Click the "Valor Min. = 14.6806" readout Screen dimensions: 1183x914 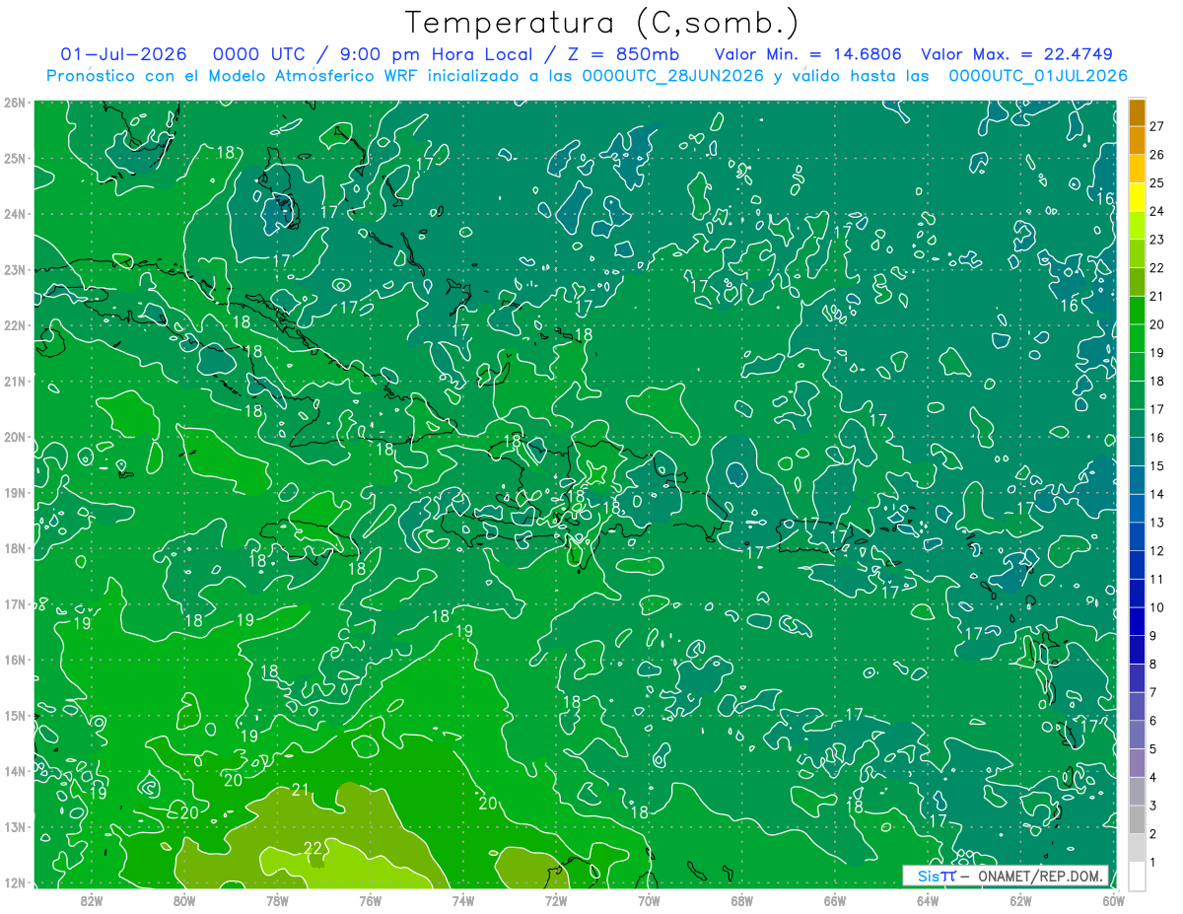tap(808, 54)
